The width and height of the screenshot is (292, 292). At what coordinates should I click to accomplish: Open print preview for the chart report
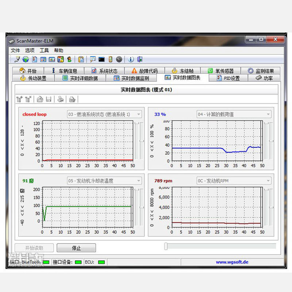(x=72, y=99)
